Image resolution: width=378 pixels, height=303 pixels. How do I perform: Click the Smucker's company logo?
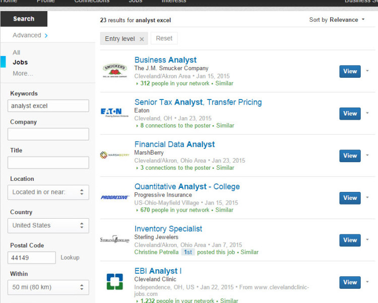(115, 71)
